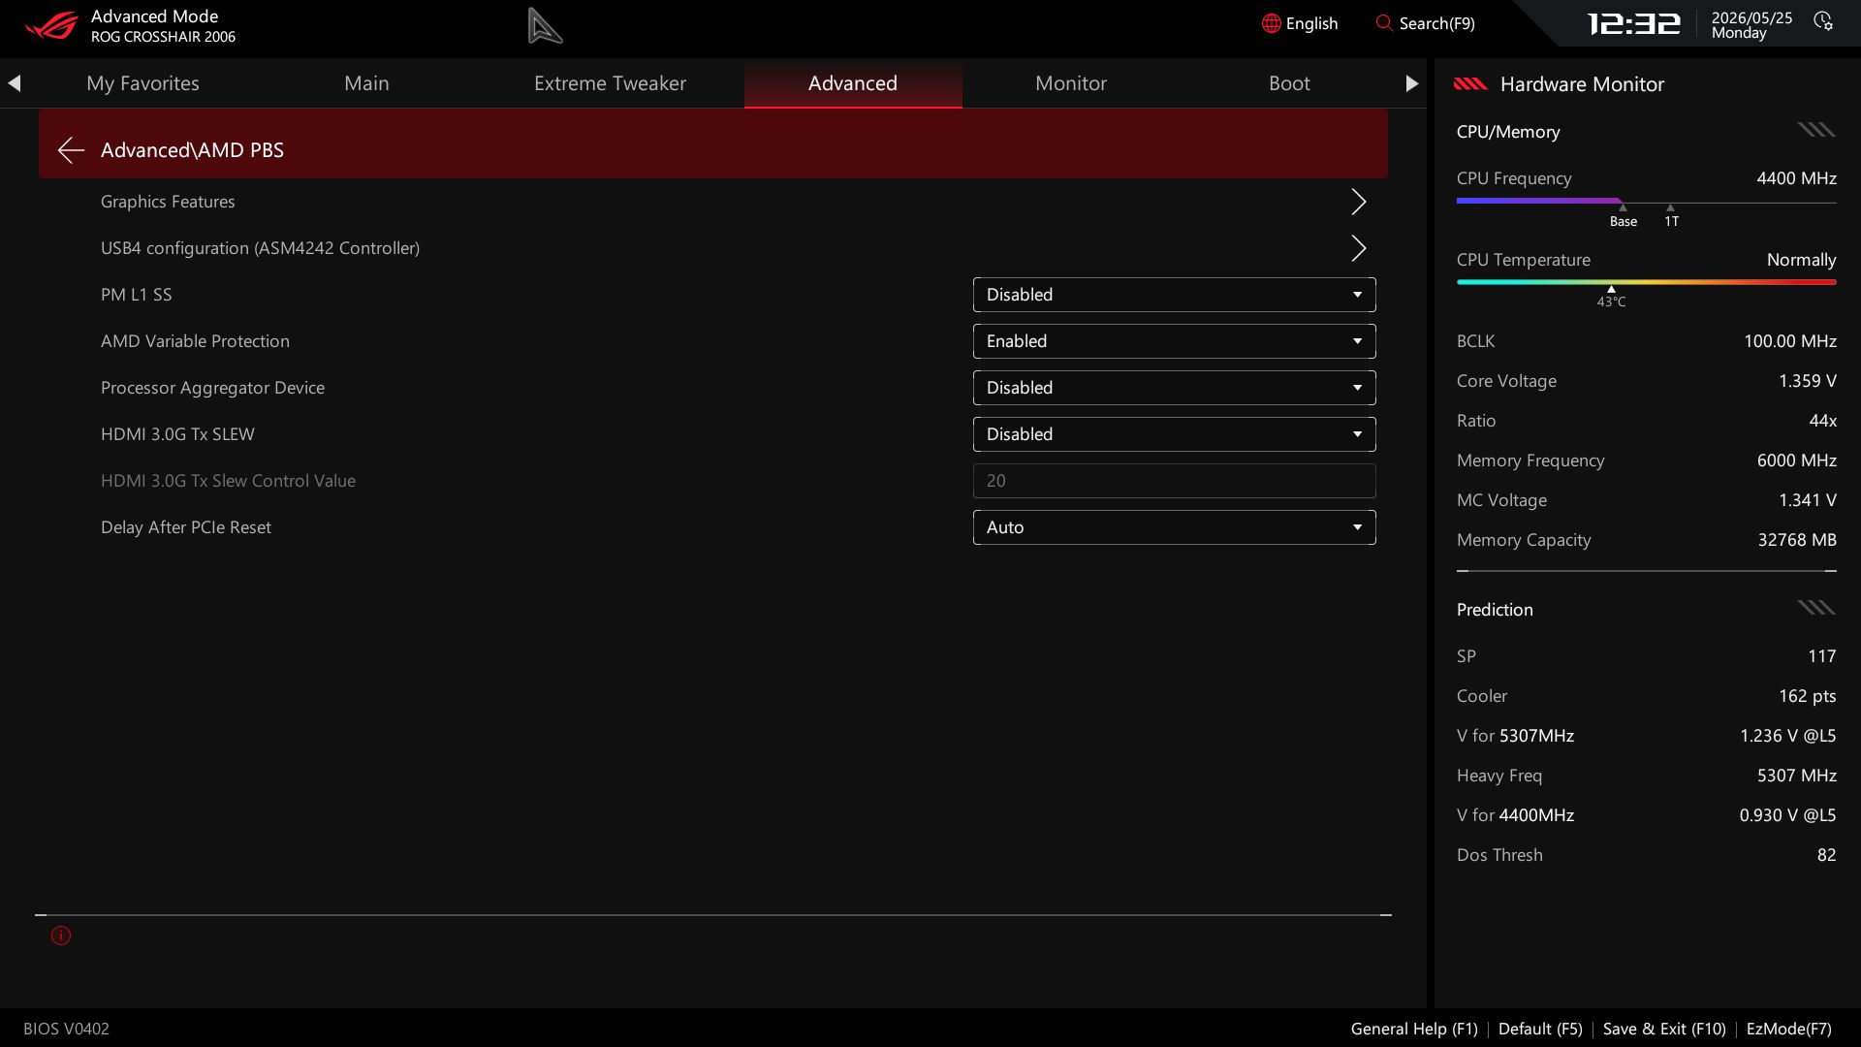
Task: Click Hardware Monitor panel title
Action: 1582,84
